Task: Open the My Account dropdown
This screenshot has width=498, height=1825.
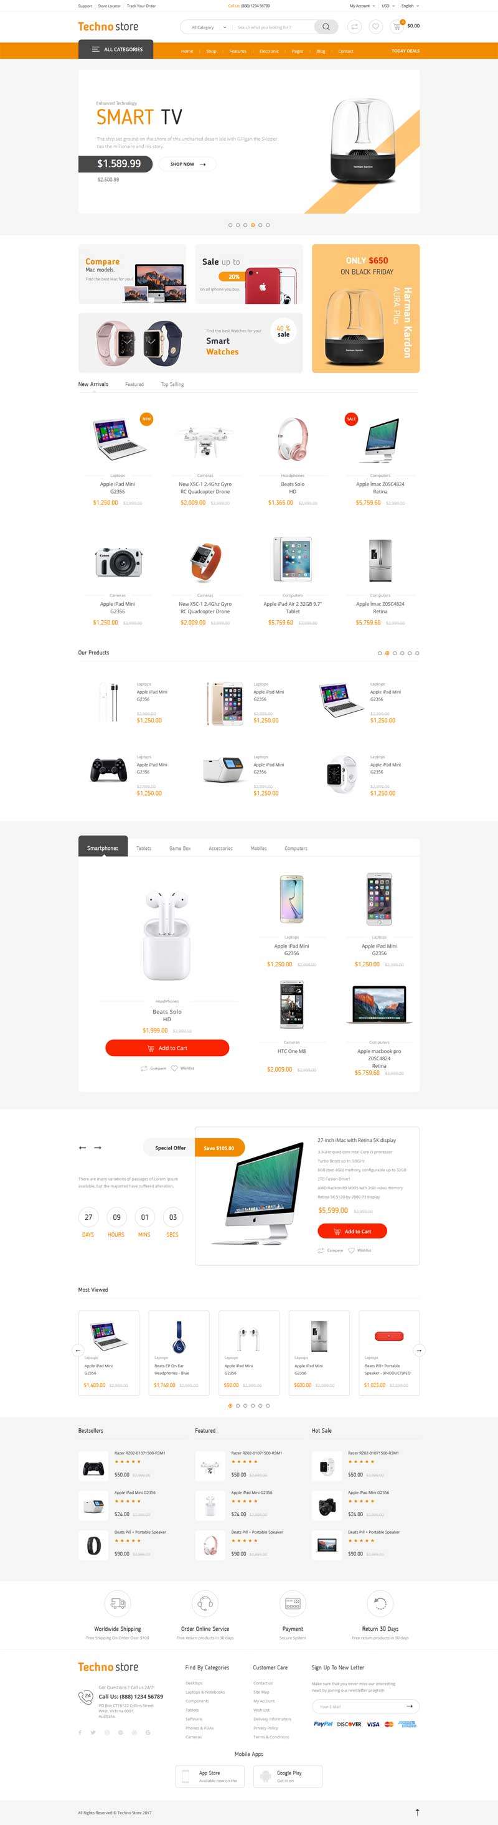Action: (361, 6)
